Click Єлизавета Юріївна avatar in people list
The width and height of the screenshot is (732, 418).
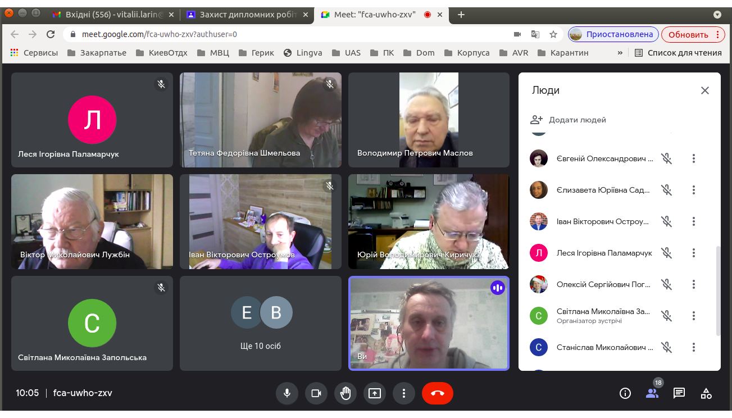pos(539,190)
